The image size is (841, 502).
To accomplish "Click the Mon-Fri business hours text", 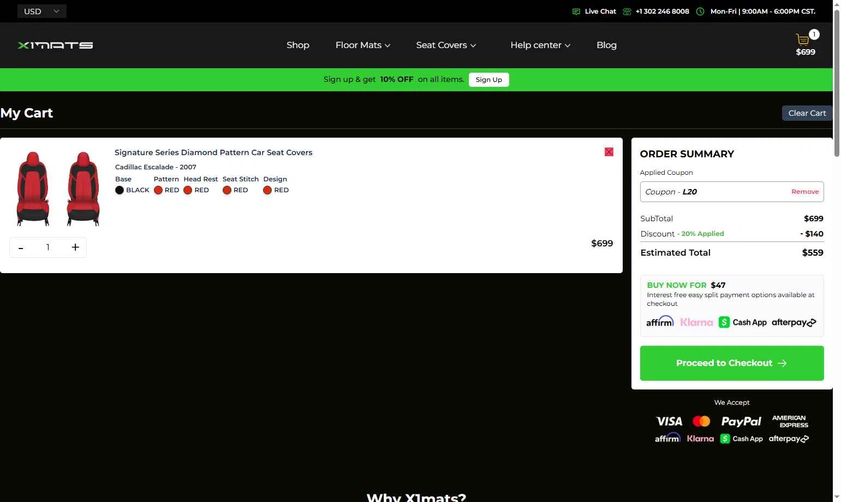I will (763, 11).
